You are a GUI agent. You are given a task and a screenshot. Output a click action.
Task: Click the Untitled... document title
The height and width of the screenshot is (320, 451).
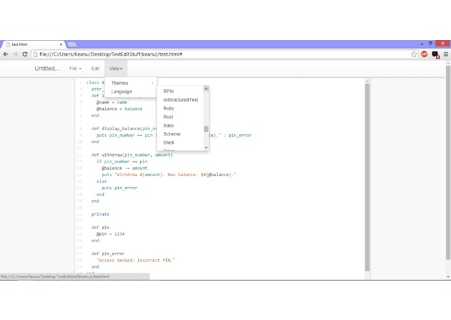[47, 69]
